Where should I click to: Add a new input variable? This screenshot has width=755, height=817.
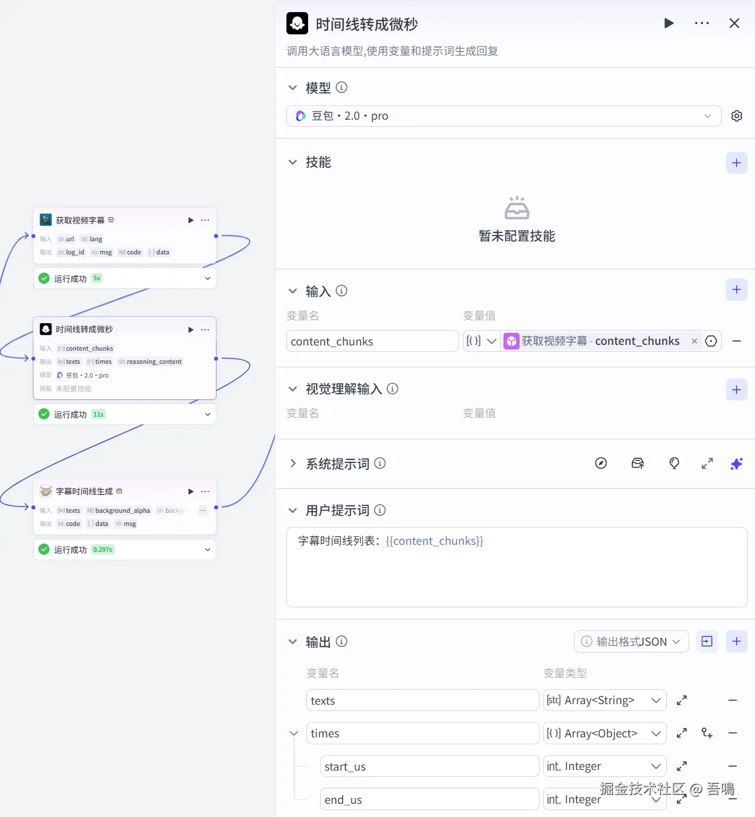[x=737, y=289]
